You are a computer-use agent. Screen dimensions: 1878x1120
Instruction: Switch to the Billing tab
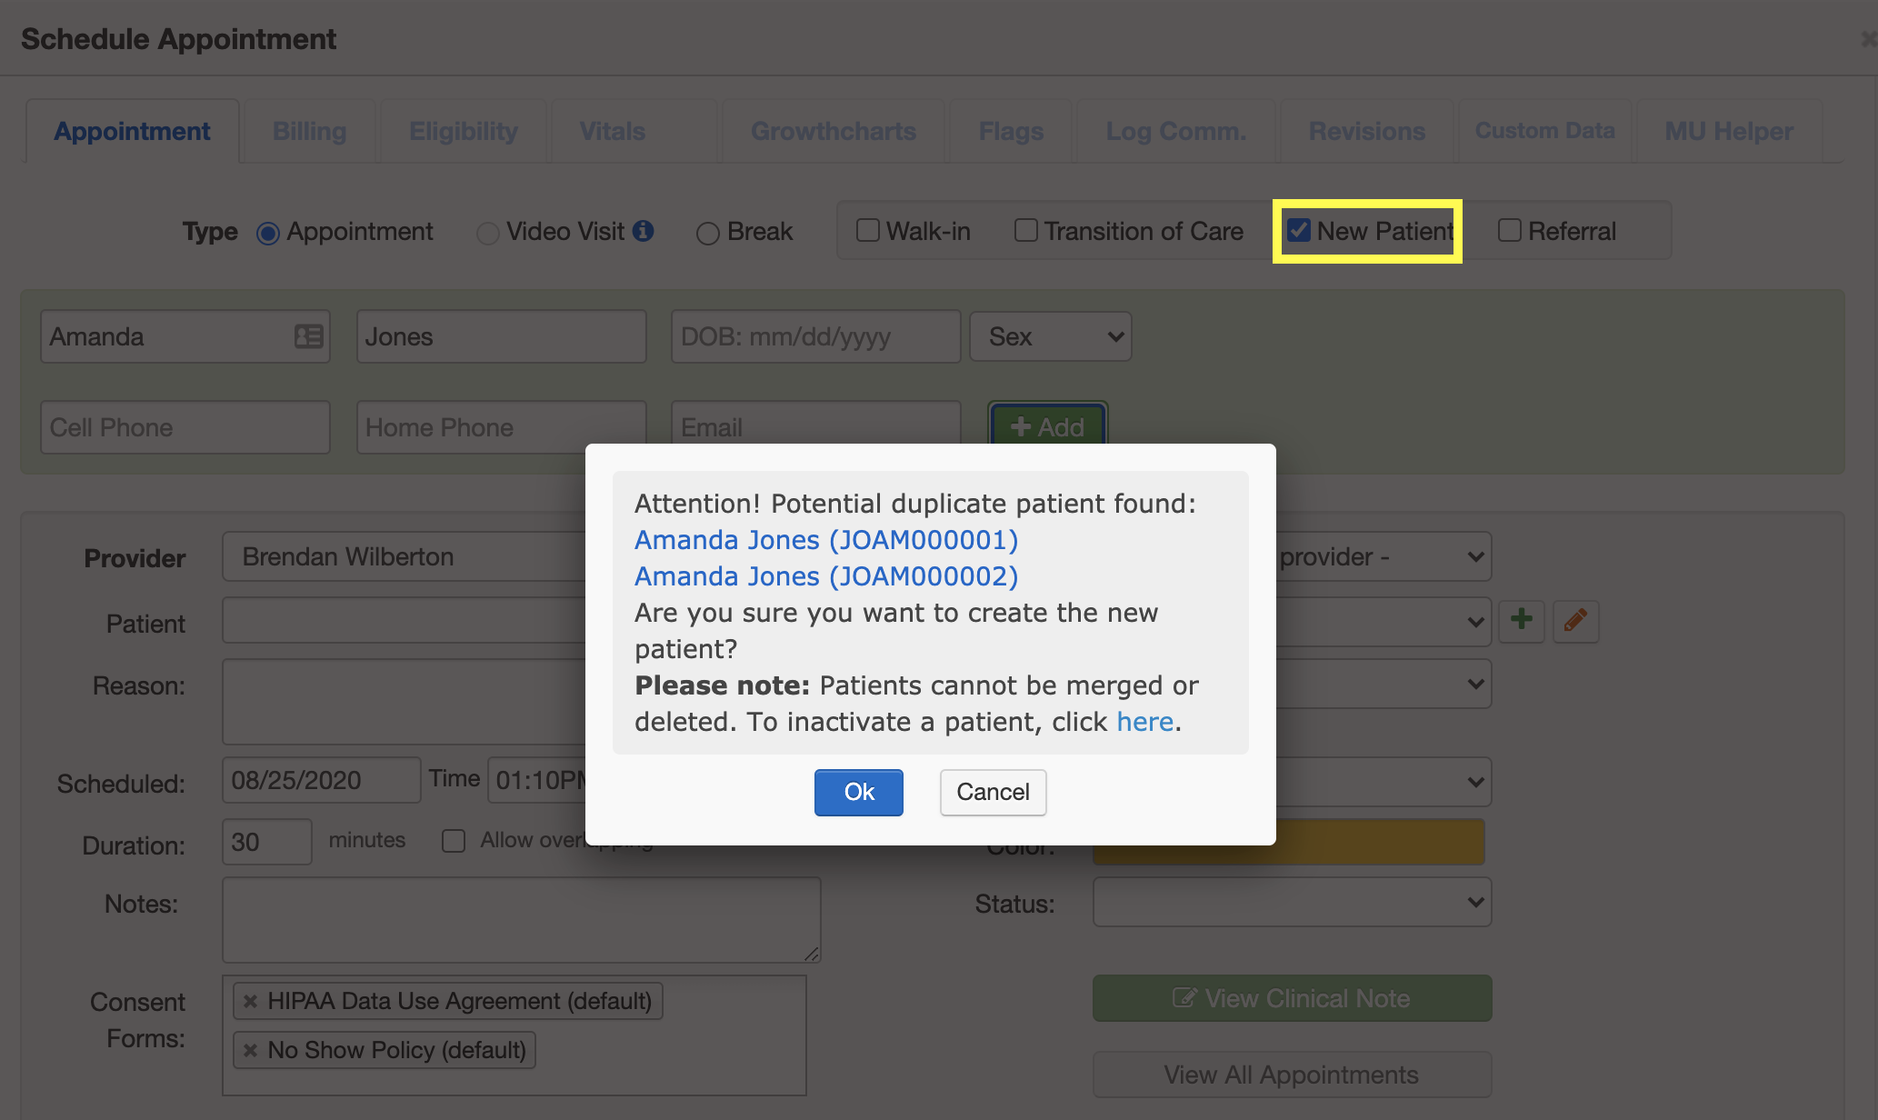pyautogui.click(x=308, y=129)
